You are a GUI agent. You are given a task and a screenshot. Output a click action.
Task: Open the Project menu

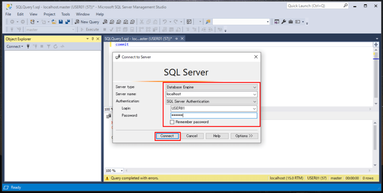49,14
